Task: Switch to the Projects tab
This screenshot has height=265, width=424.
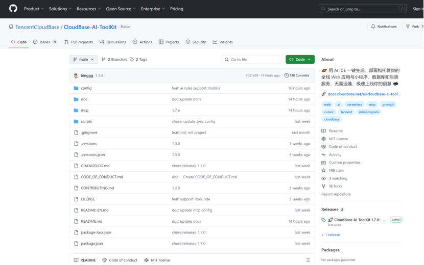Action: pos(169,42)
